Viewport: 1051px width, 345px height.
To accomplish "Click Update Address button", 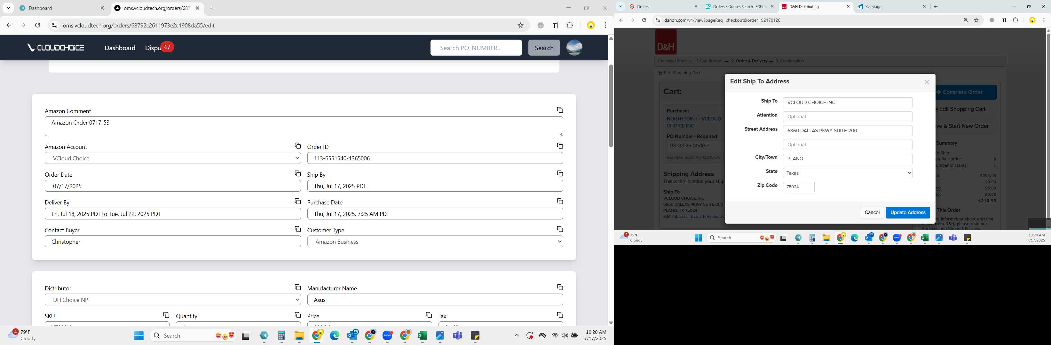I will point(908,213).
